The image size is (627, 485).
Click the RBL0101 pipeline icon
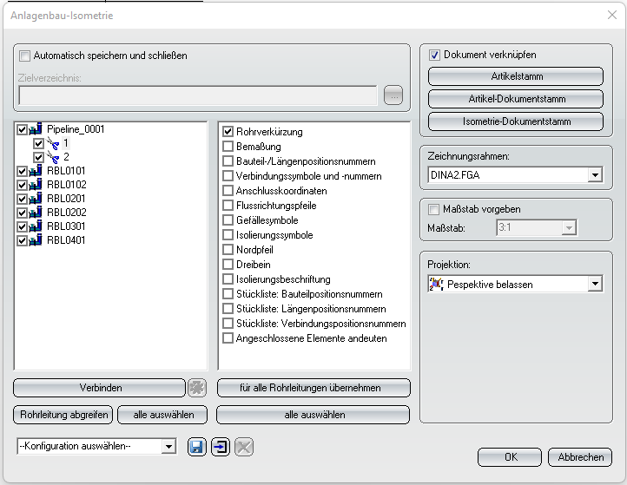pyautogui.click(x=36, y=171)
